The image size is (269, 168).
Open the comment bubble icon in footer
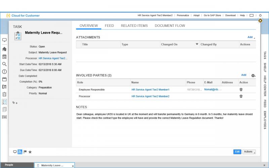[x=15, y=152]
